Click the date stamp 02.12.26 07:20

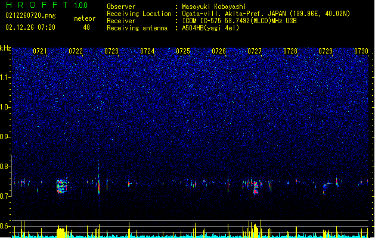(x=30, y=27)
